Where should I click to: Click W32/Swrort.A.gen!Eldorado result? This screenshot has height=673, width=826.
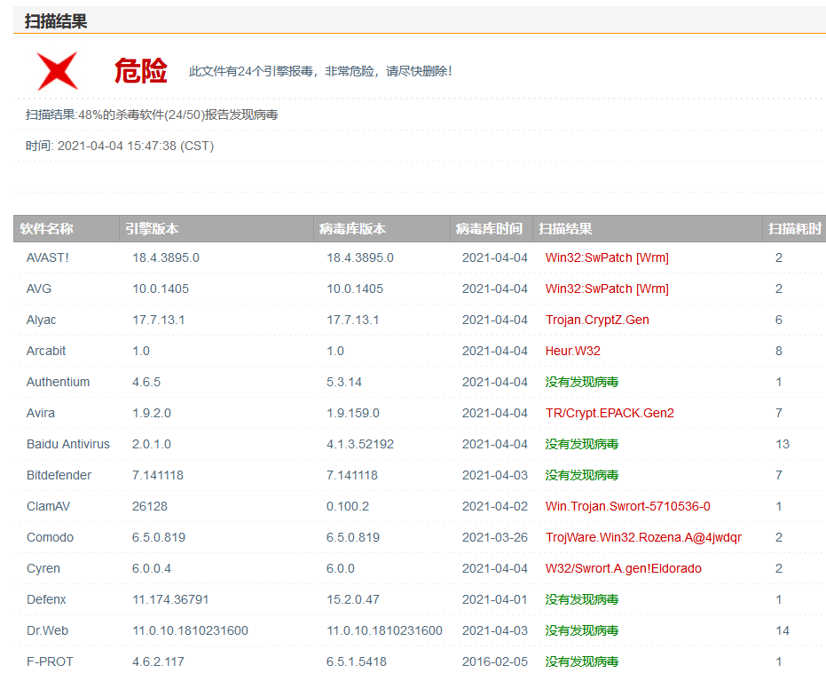coord(624,568)
